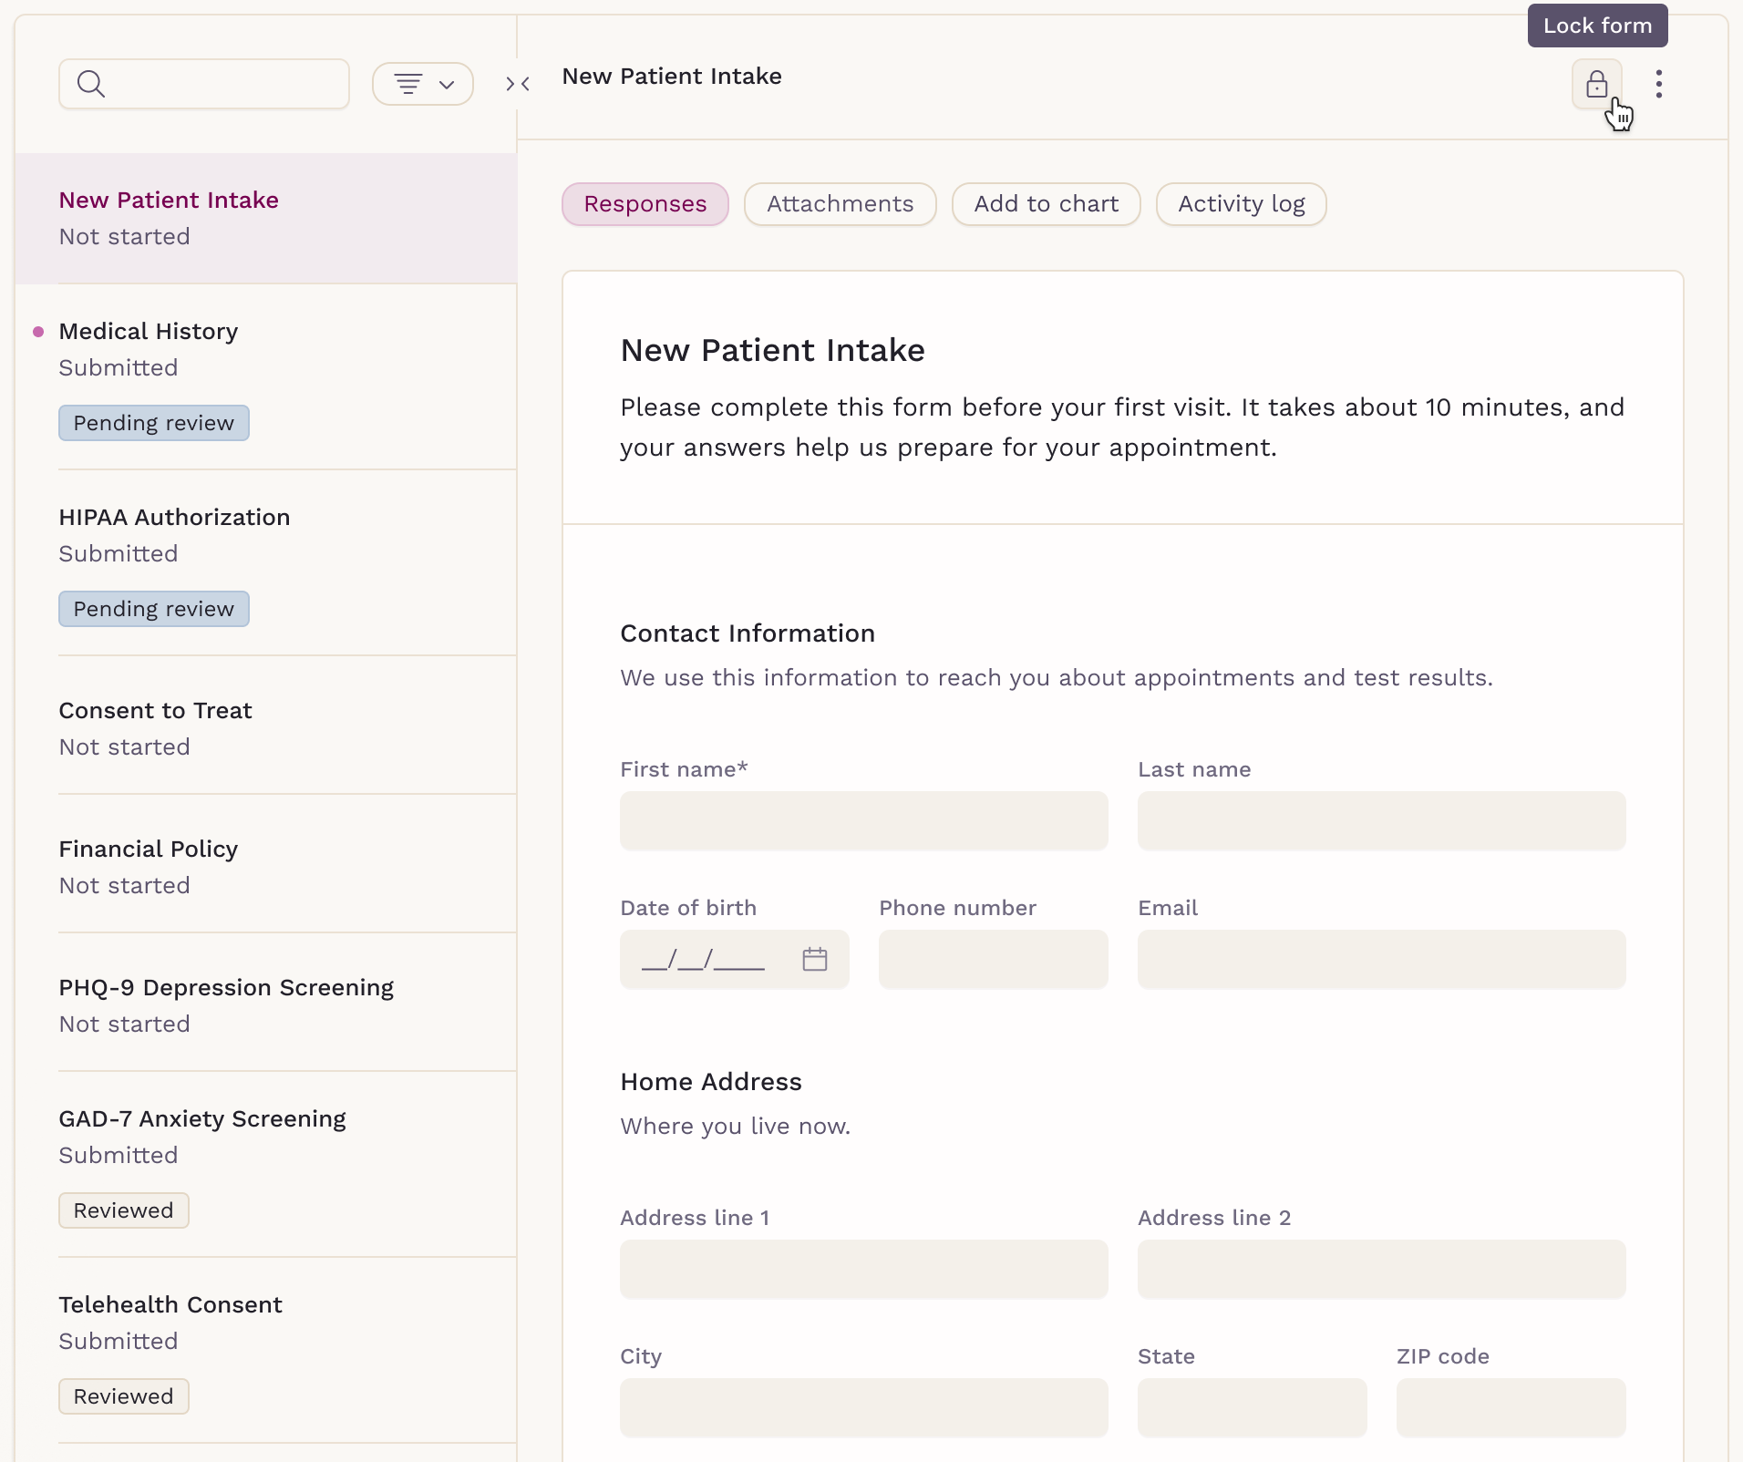
Task: Click the Address line 1 field
Action: coord(864,1269)
